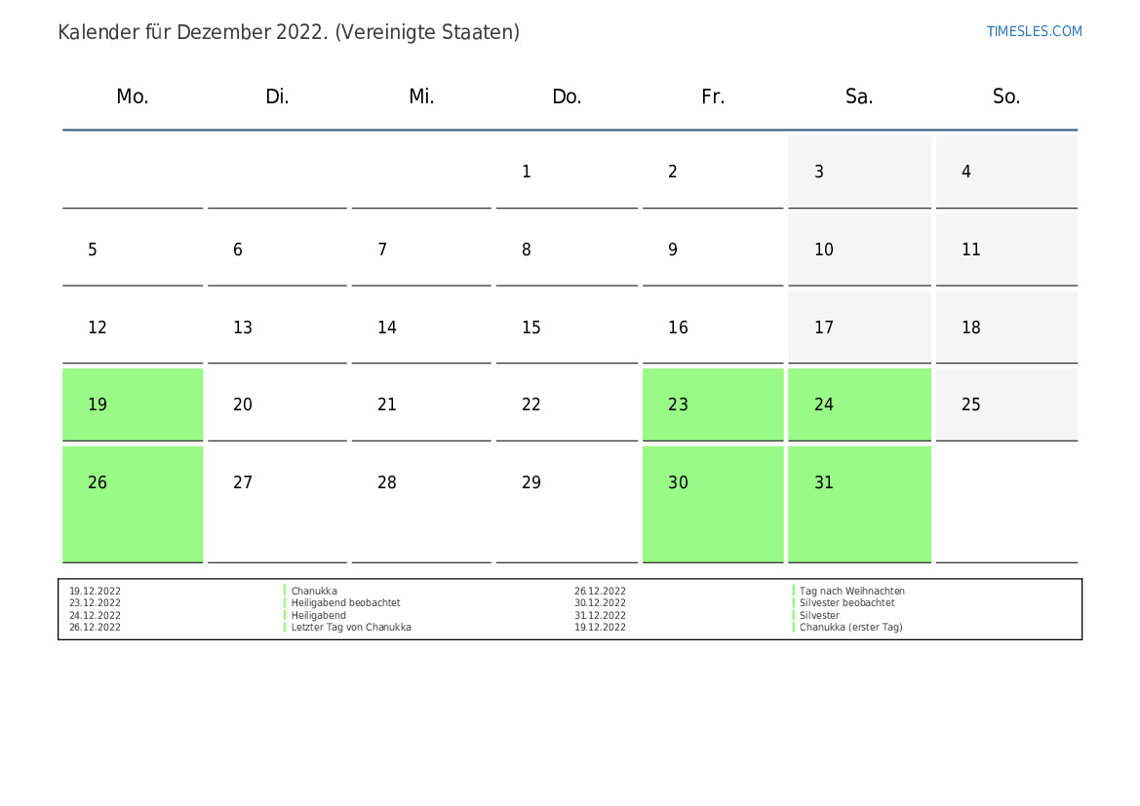Click day 15 in the Thursday column
Viewport: 1140px width, 806px height.
(x=566, y=327)
